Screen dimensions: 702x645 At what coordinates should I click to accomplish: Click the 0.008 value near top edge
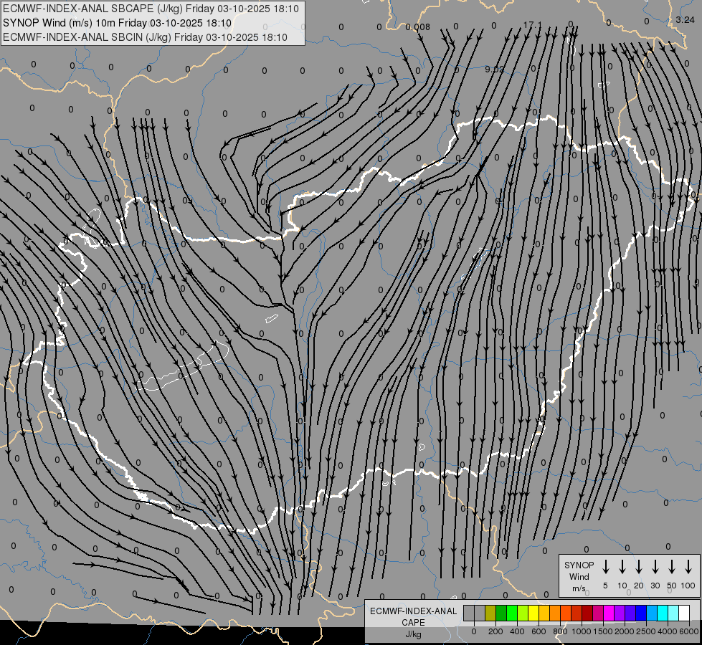[417, 27]
